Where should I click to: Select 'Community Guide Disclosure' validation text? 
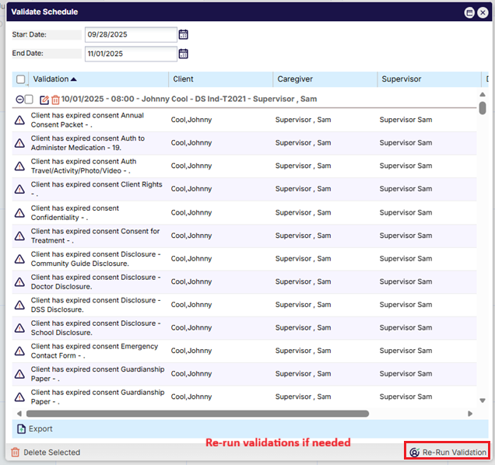click(x=96, y=259)
